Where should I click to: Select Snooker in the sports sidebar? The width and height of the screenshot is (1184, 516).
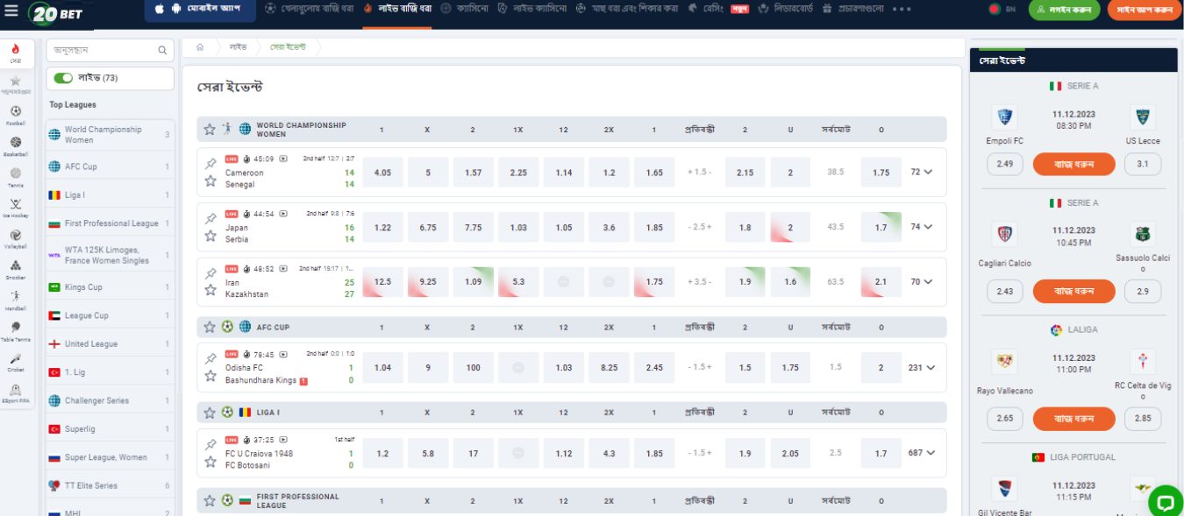pos(16,269)
